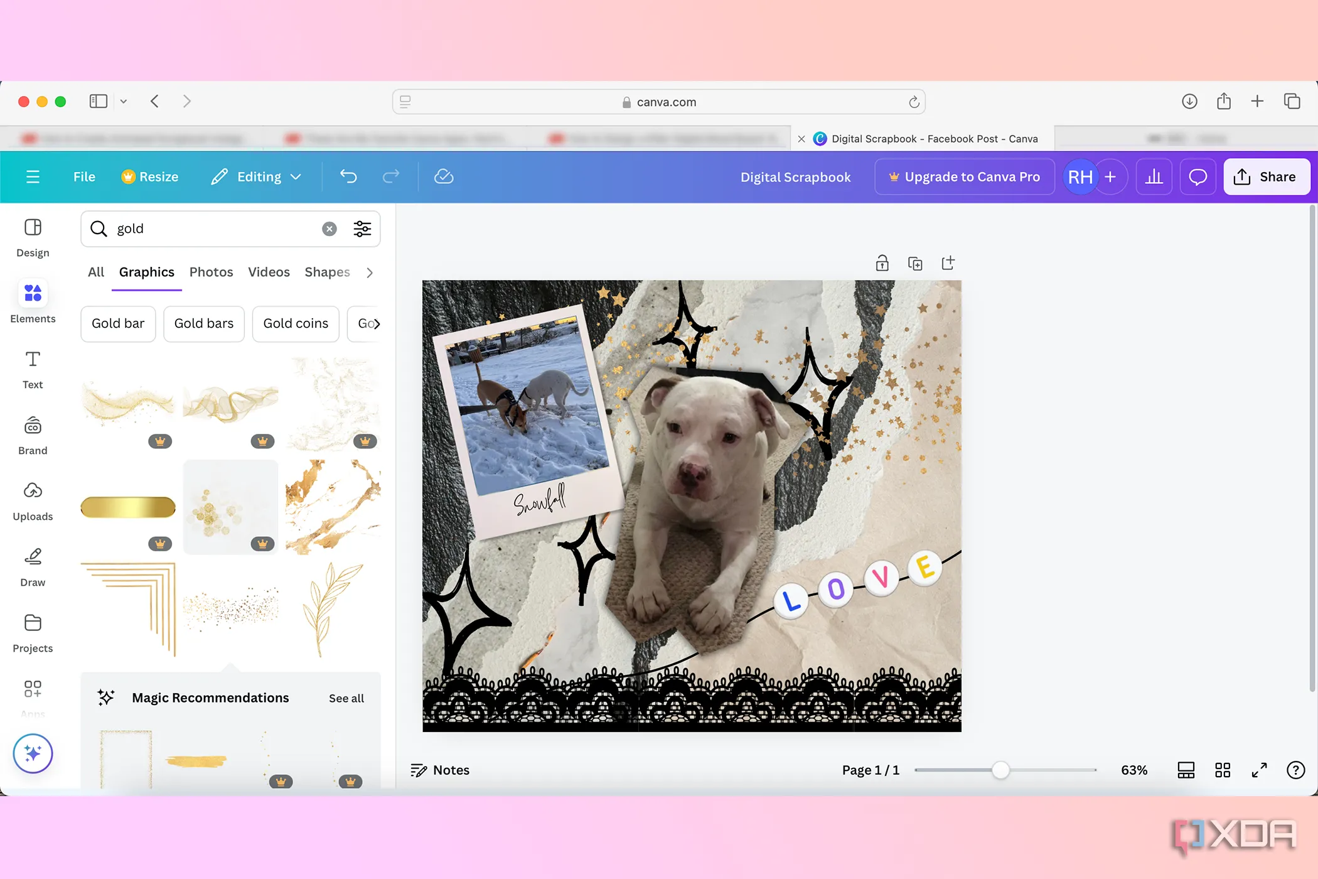The width and height of the screenshot is (1318, 879).
Task: Open a new Safari tab
Action: pos(1257,101)
